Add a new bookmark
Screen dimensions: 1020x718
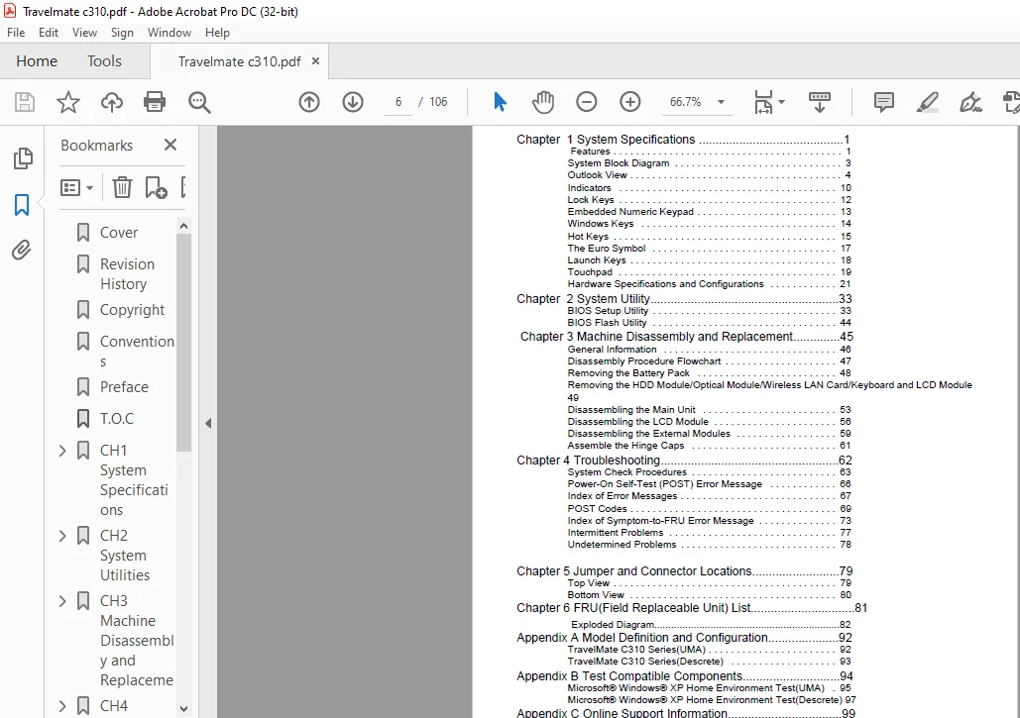click(157, 188)
